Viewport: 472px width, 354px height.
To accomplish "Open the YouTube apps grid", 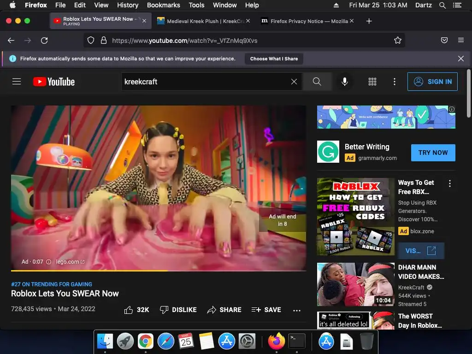I will [372, 82].
